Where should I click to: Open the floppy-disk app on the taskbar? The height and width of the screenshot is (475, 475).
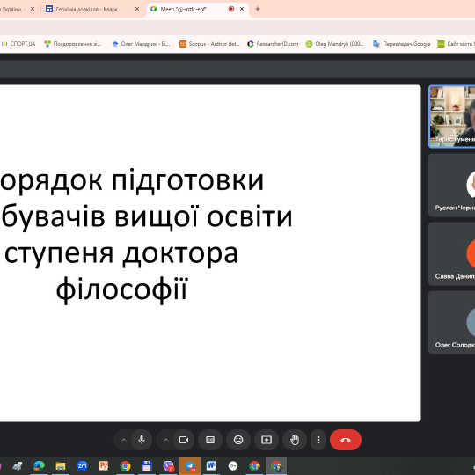pyautogui.click(x=147, y=466)
